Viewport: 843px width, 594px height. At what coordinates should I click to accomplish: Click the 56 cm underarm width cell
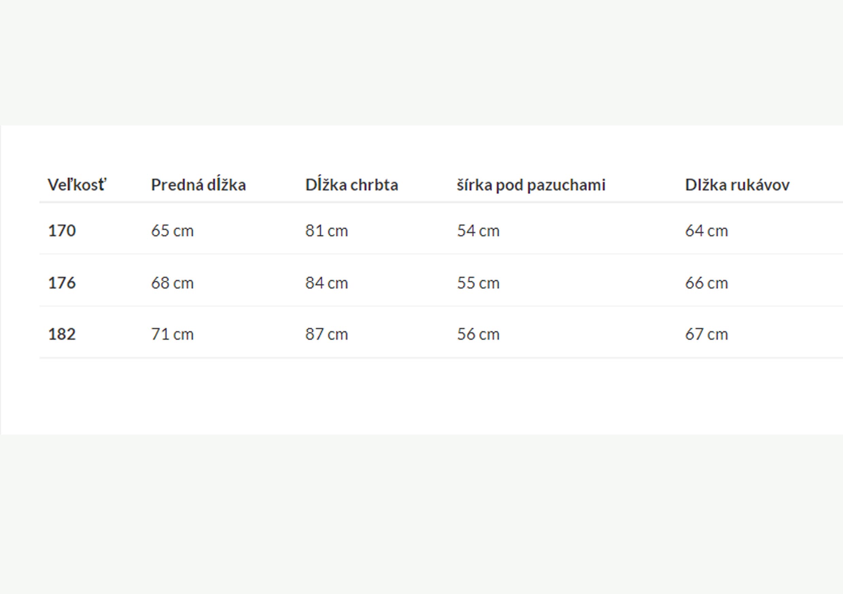(x=478, y=334)
